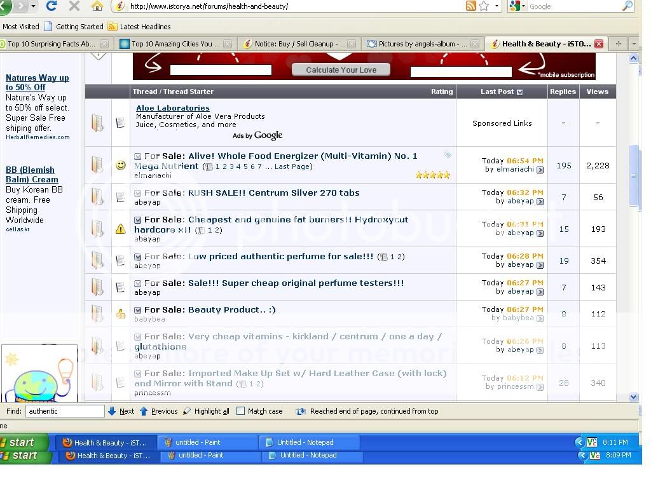Click the RSS feed icon in address bar

[471, 6]
